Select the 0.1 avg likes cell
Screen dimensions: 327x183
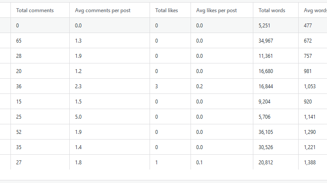coord(200,163)
